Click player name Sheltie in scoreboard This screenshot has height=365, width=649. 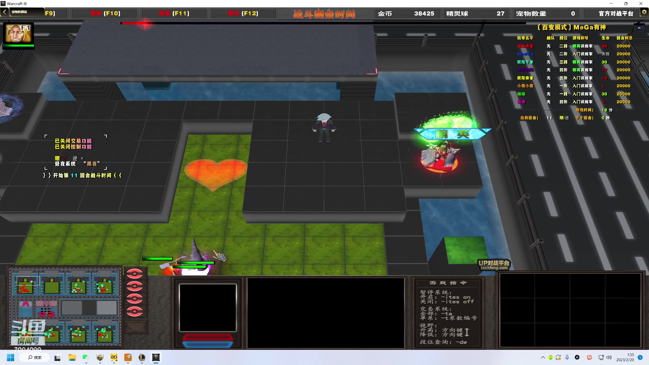525,54
